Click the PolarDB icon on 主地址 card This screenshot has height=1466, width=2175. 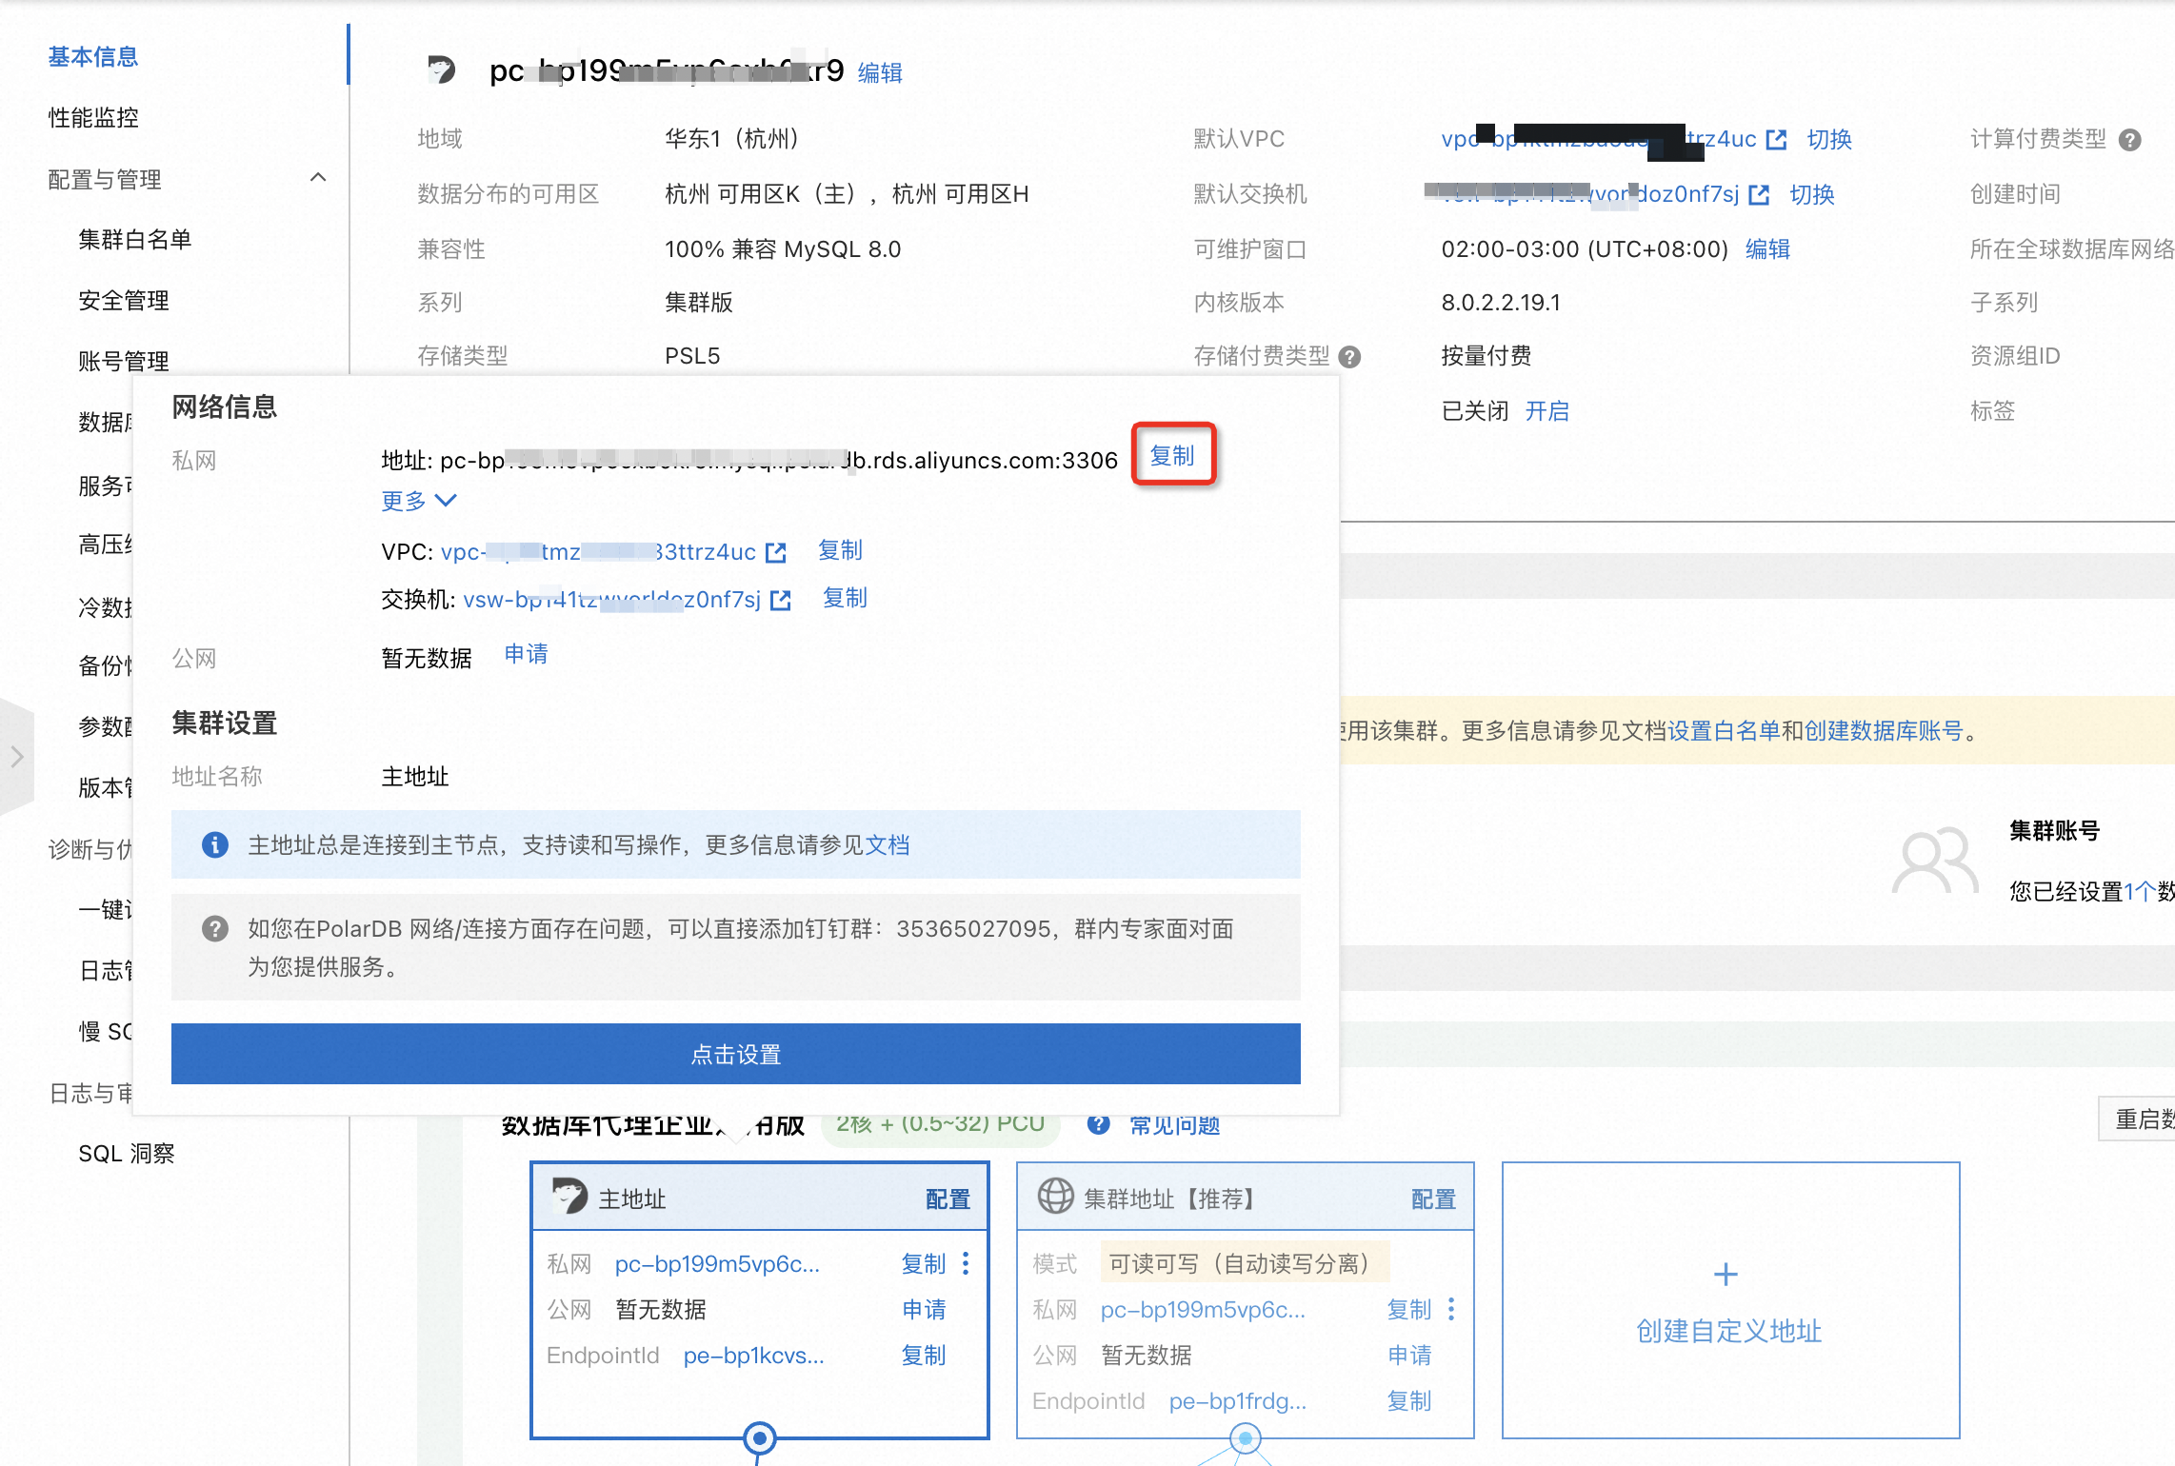(x=569, y=1197)
